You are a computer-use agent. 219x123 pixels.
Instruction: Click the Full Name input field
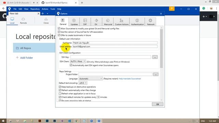click(115, 43)
